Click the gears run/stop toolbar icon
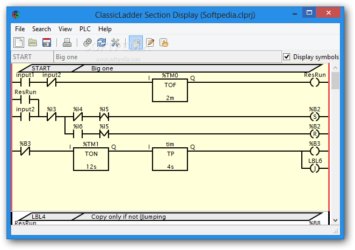 pos(88,42)
